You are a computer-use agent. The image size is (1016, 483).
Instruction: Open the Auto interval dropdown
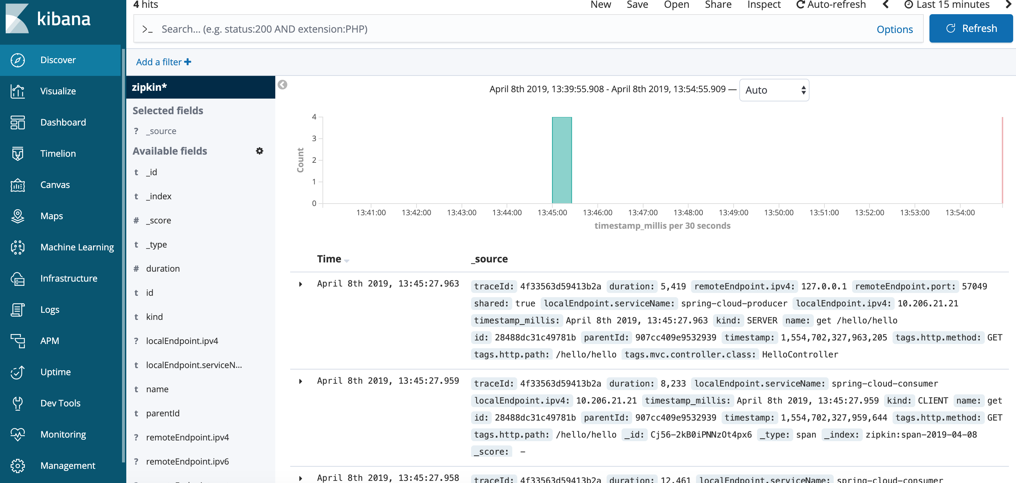774,90
